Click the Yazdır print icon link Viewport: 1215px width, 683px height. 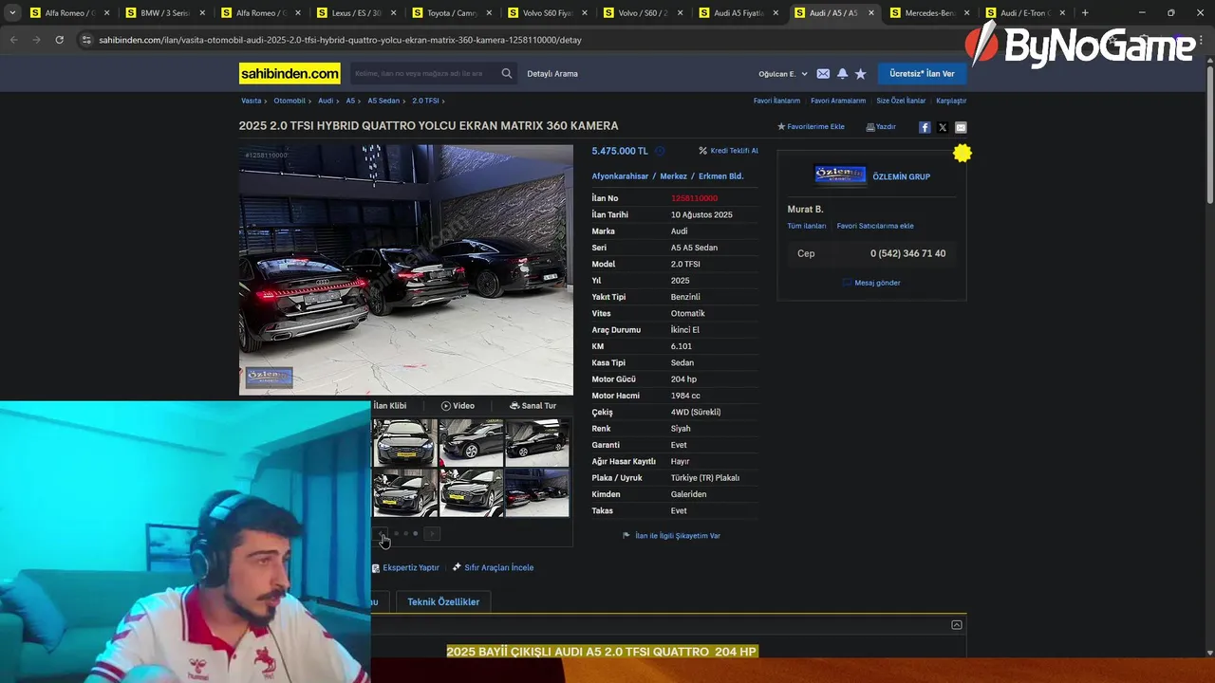[881, 127]
